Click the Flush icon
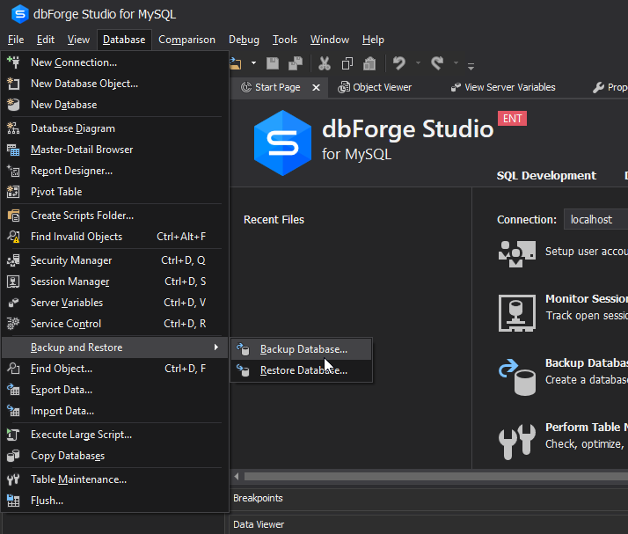628x534 pixels. 13,501
